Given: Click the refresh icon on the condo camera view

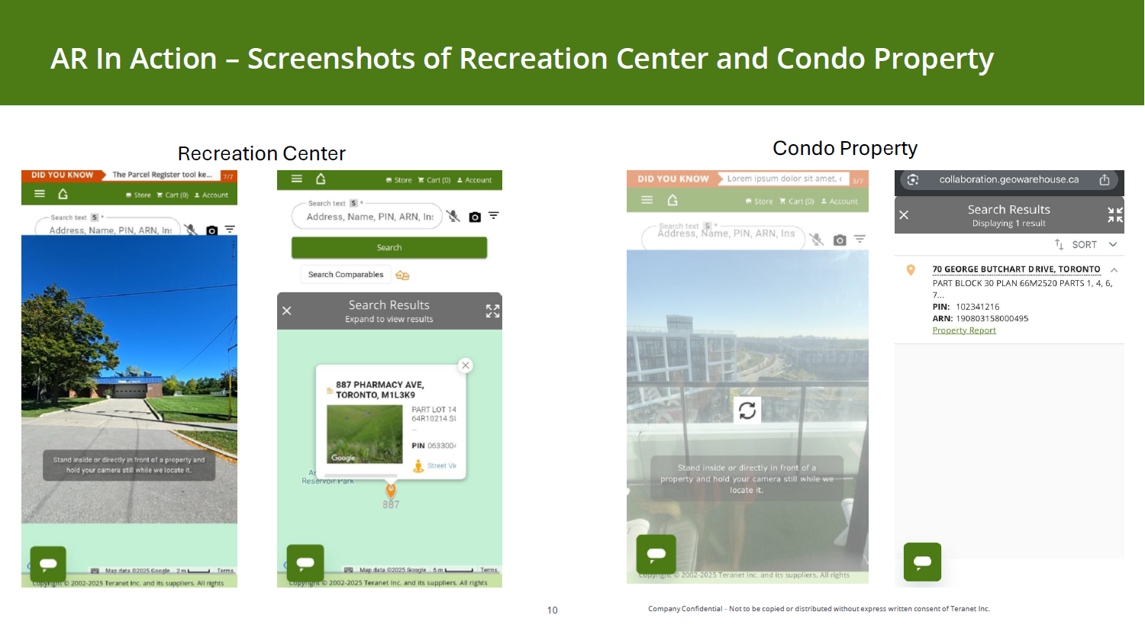Looking at the screenshot, I should pyautogui.click(x=747, y=411).
